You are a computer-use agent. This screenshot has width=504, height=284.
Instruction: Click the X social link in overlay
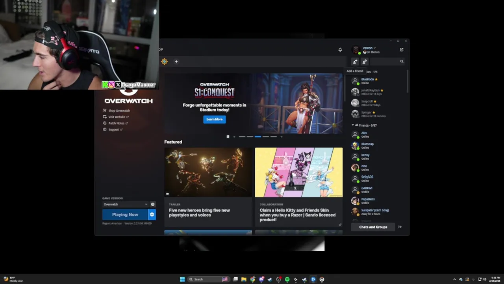(x=118, y=84)
